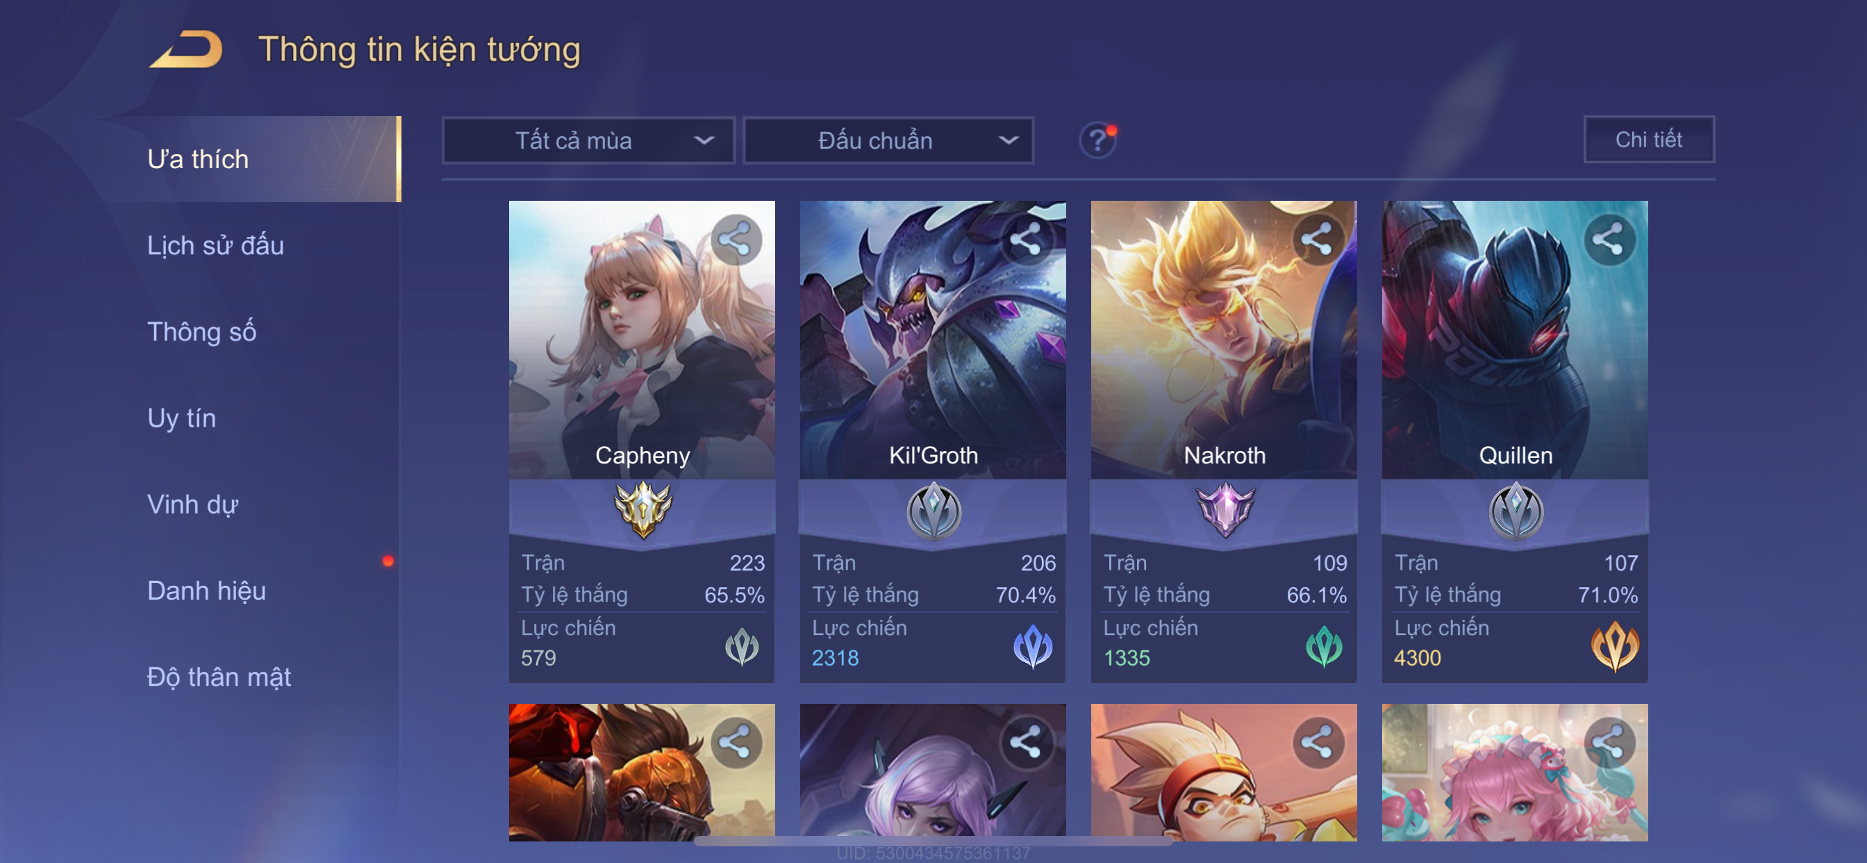Open the Vinh dự section
Viewport: 1867px width, 863px height.
pyautogui.click(x=192, y=504)
